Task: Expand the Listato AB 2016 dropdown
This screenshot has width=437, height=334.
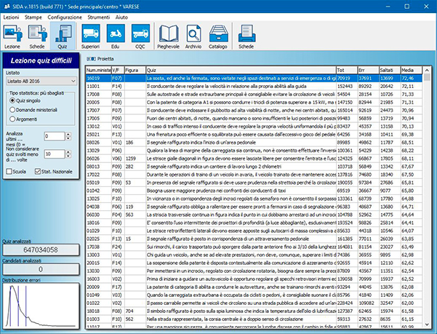Action: coord(73,81)
